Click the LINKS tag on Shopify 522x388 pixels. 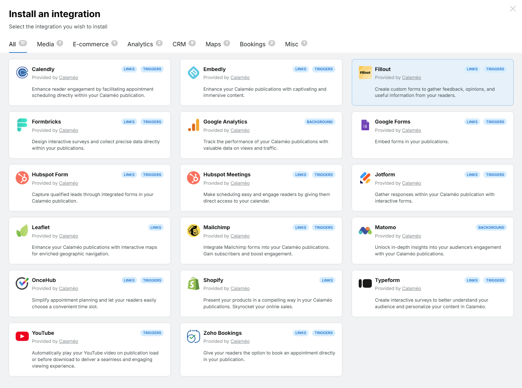pos(327,281)
